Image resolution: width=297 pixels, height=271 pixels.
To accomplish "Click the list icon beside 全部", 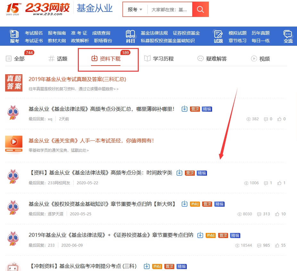I will [x=9, y=59].
